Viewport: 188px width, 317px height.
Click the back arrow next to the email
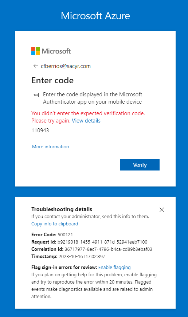tap(36, 66)
